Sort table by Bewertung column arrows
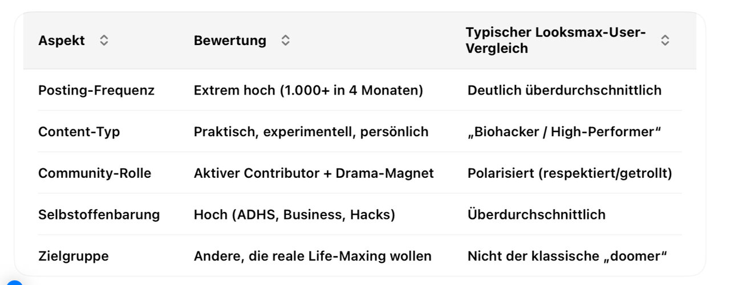This screenshot has width=739, height=285. point(286,40)
